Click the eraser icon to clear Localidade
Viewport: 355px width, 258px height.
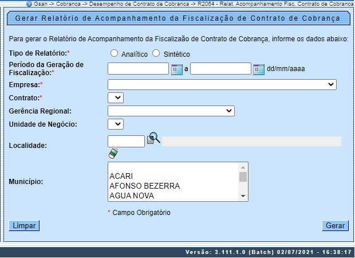(x=113, y=153)
